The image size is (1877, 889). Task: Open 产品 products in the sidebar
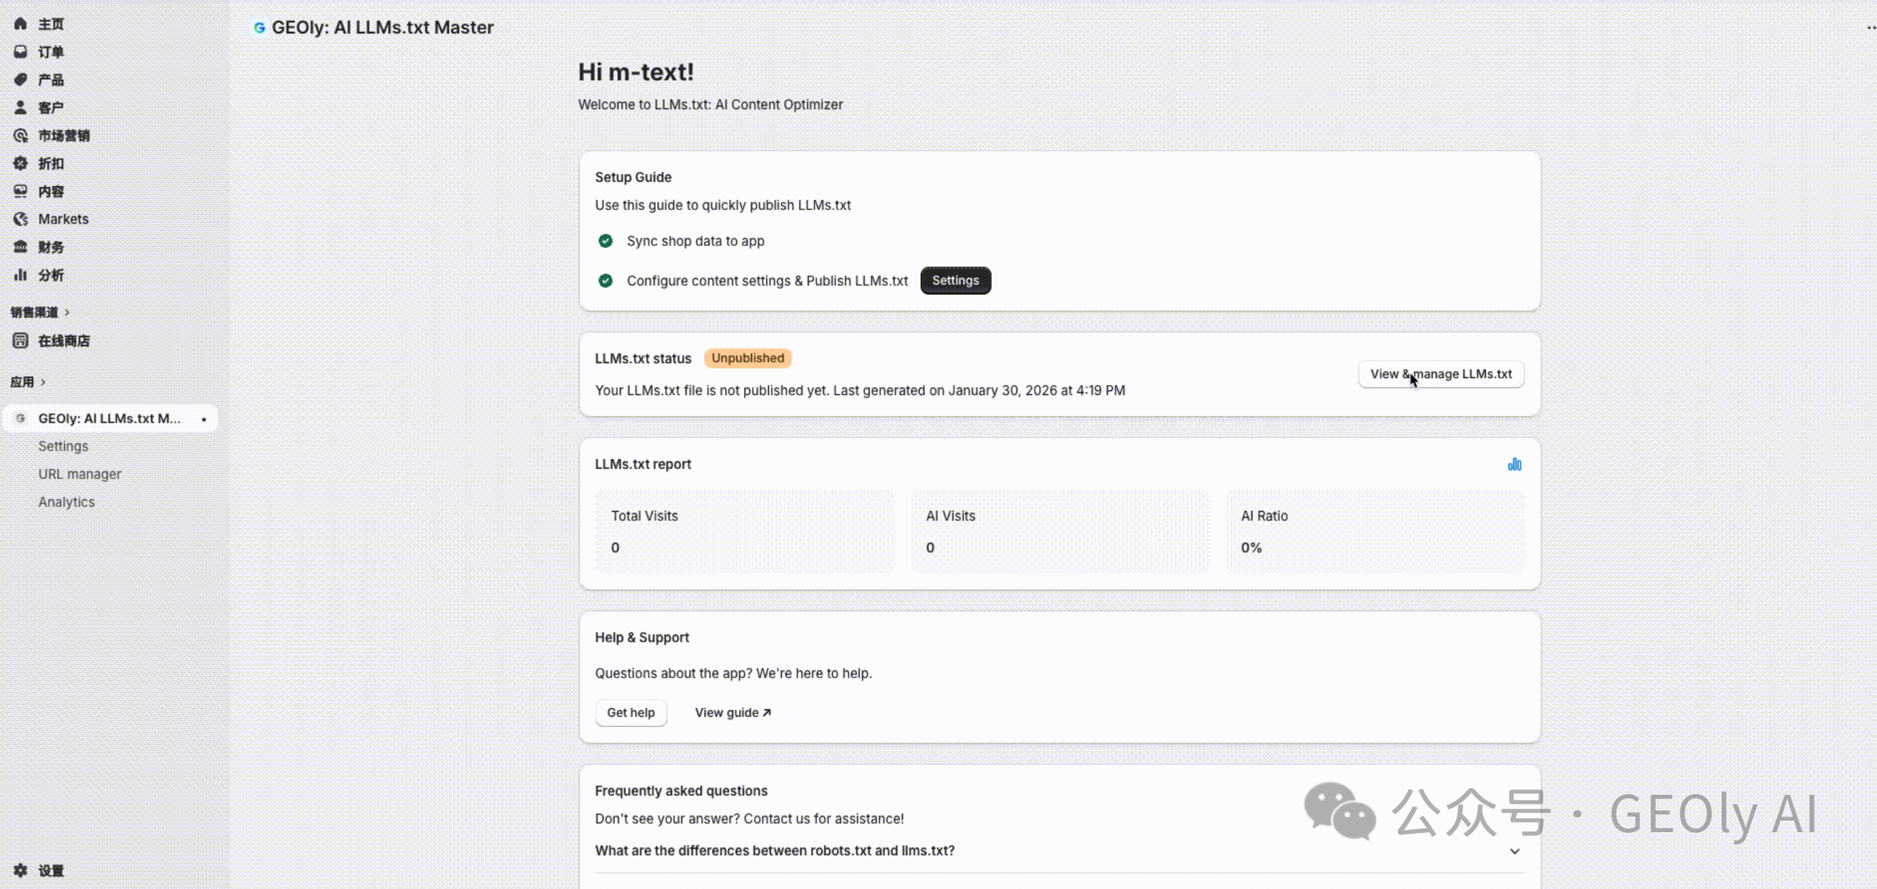coord(51,79)
